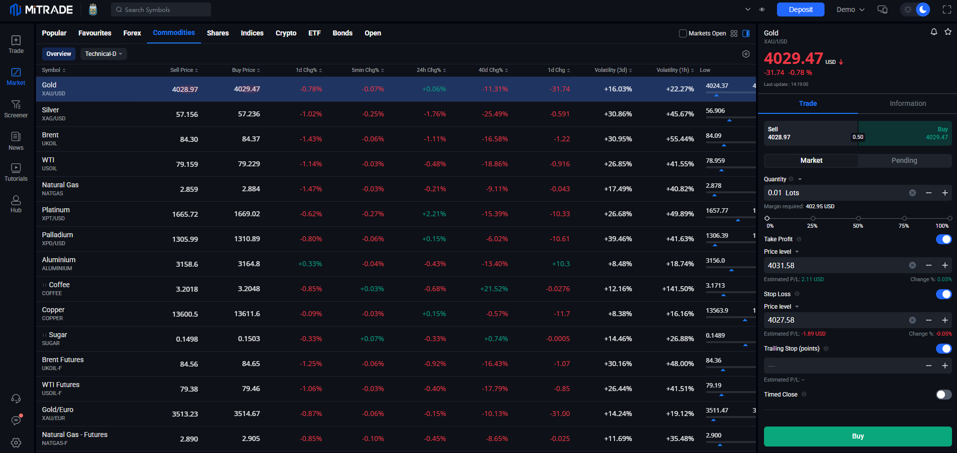
Task: Switch to the Forex tab
Action: pos(132,33)
